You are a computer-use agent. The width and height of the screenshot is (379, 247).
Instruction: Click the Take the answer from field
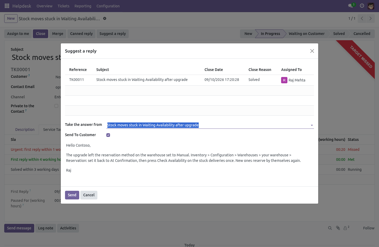tap(210, 125)
